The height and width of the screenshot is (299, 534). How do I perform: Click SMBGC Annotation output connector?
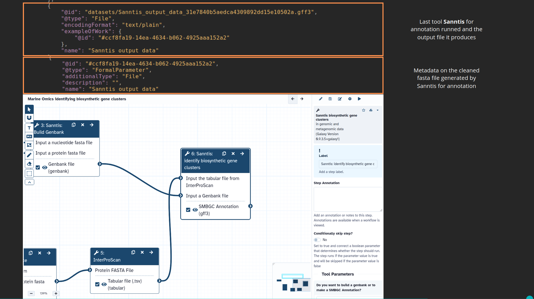click(x=250, y=206)
